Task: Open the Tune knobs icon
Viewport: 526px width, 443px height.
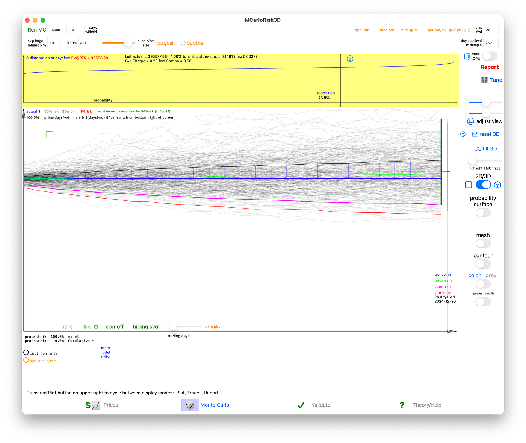Action: [484, 80]
